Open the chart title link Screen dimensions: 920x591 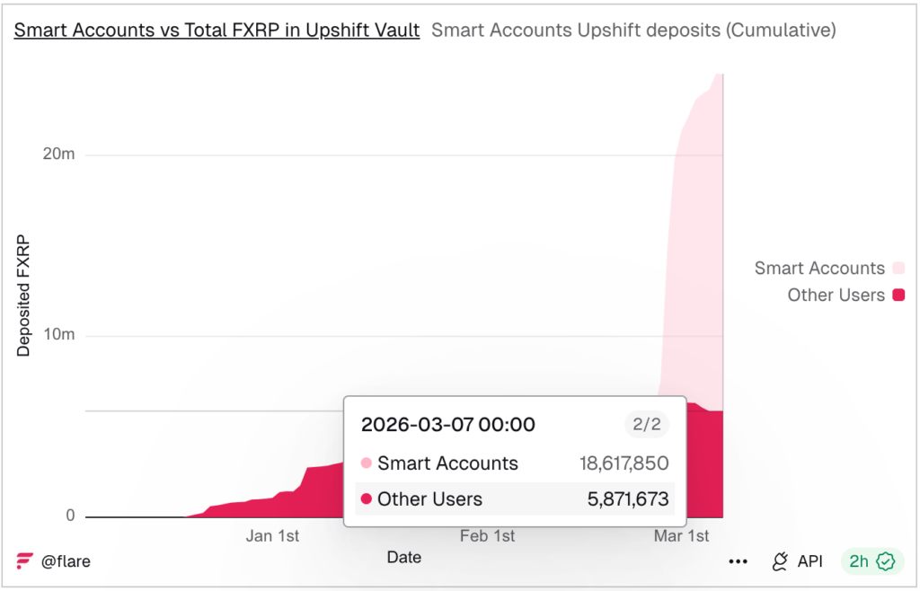point(217,30)
